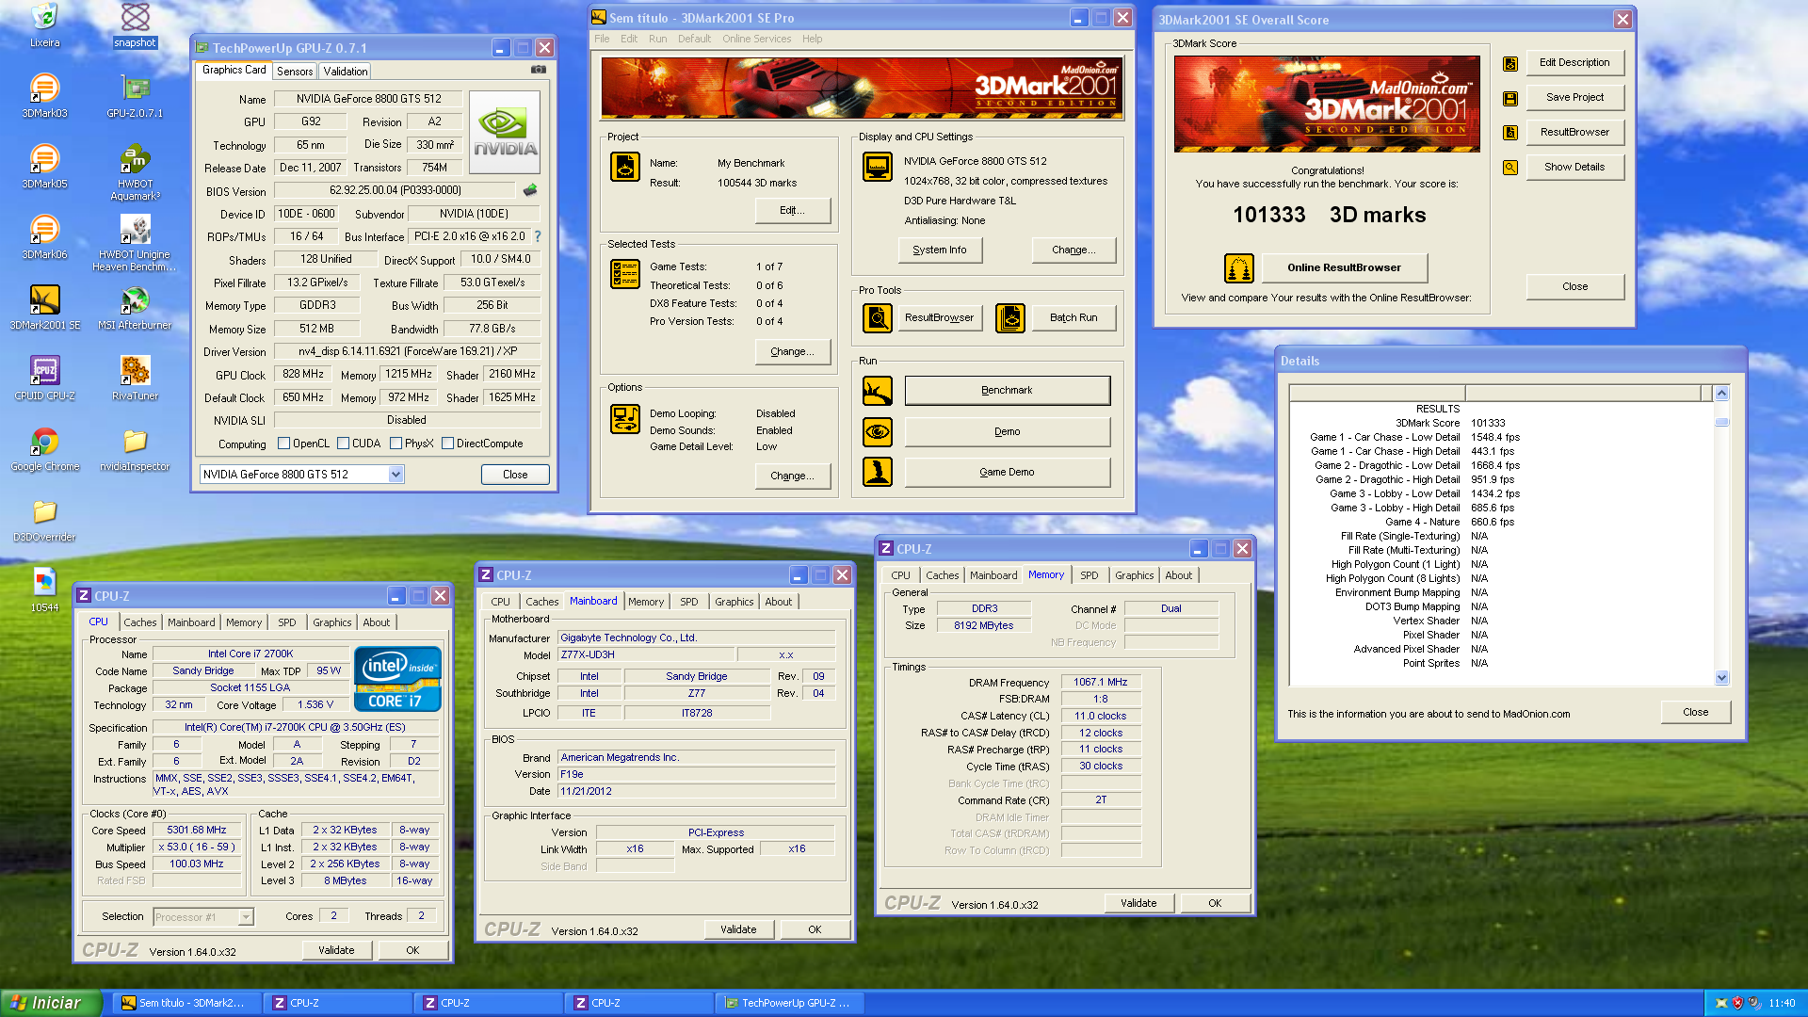
Task: Open the D3DOverrider folder icon
Action: (44, 520)
